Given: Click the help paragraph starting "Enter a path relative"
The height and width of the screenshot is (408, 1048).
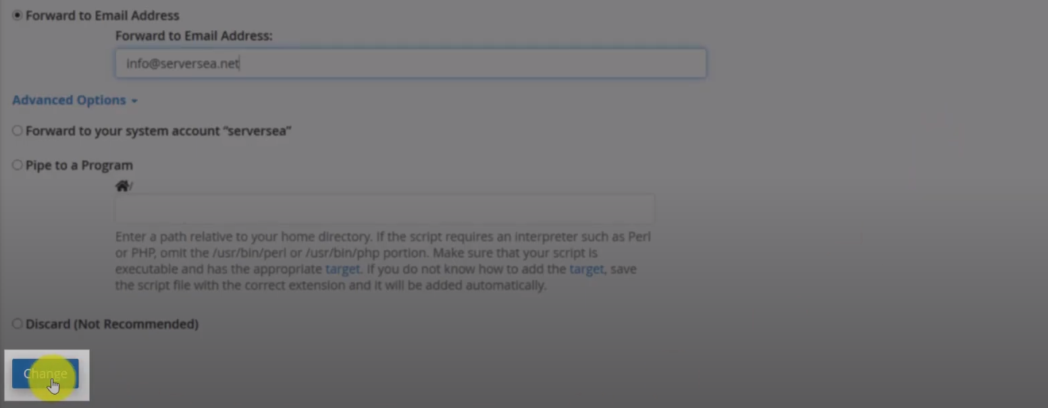Looking at the screenshot, I should (383, 261).
